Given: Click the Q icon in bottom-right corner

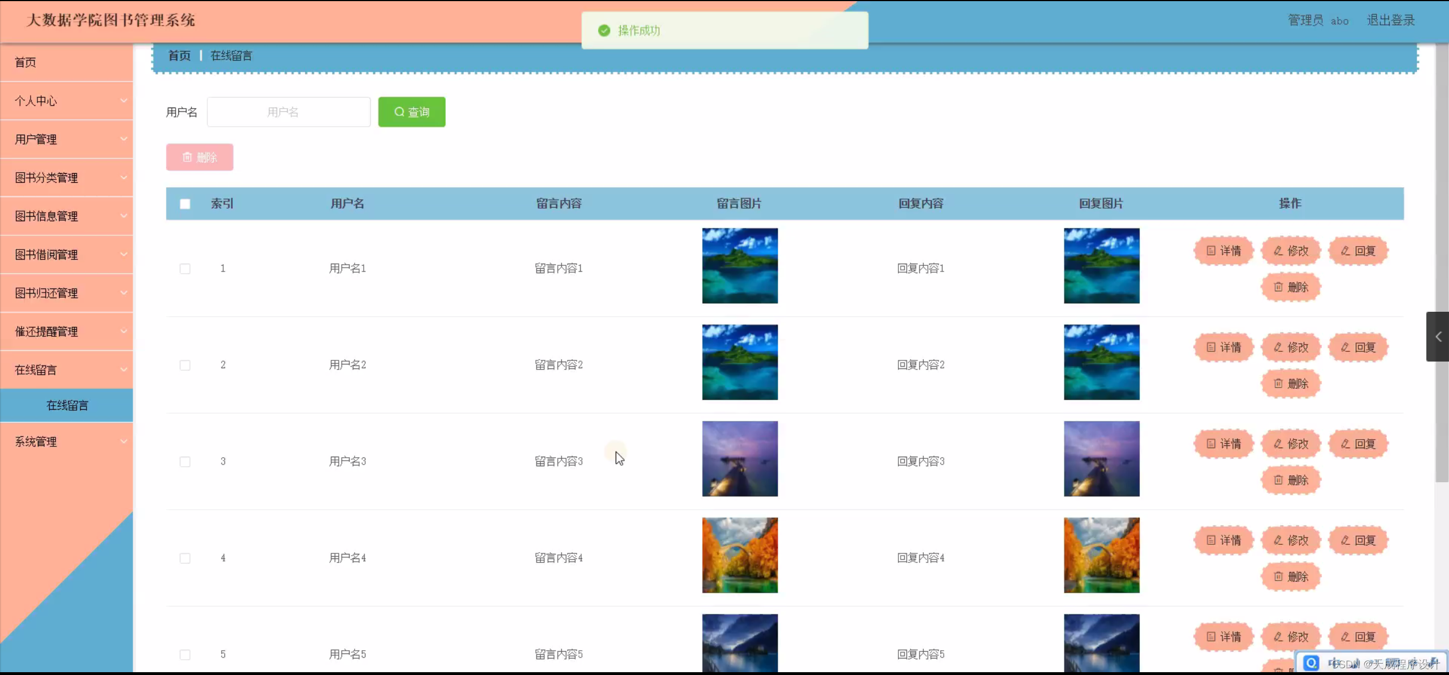Looking at the screenshot, I should coord(1311,663).
